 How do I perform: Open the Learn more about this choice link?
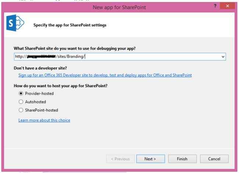[x=44, y=120]
